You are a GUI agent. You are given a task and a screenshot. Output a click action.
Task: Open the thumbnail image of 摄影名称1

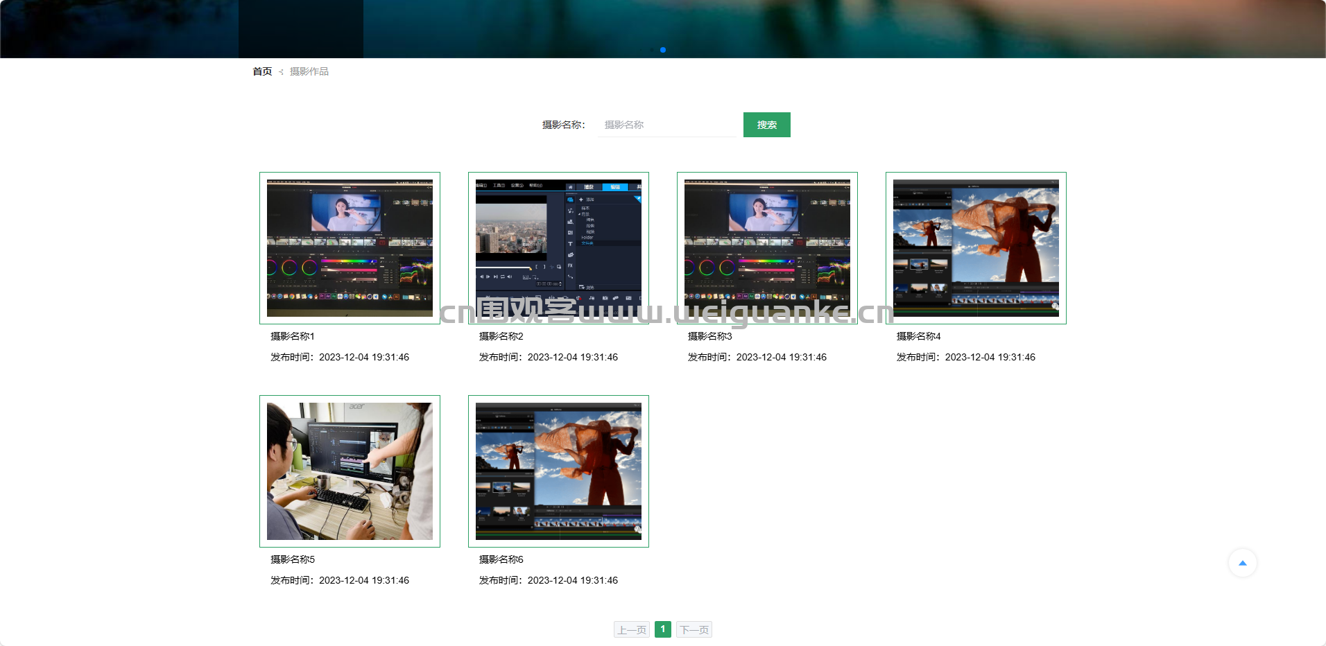(x=350, y=248)
